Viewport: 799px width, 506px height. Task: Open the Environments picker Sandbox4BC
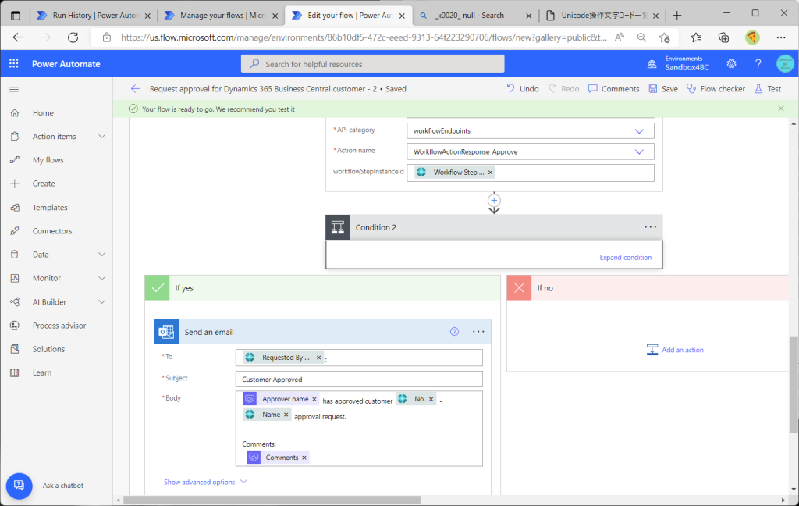point(678,63)
